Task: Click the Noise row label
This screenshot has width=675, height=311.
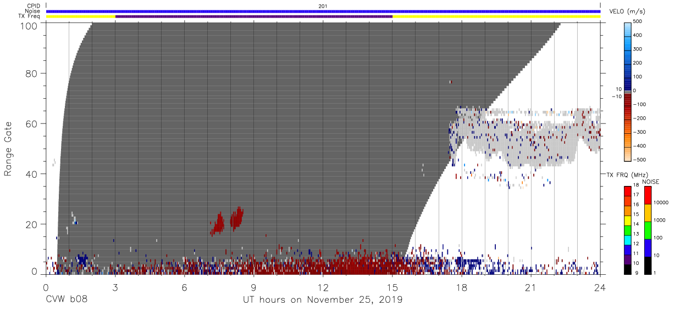Action: tap(34, 11)
